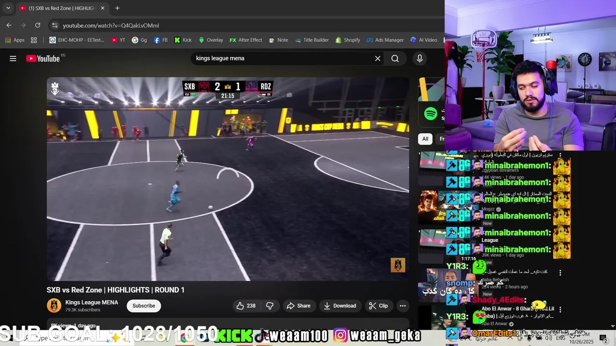Open the Title Builder bookmark
This screenshot has height=346, width=616.
click(312, 40)
